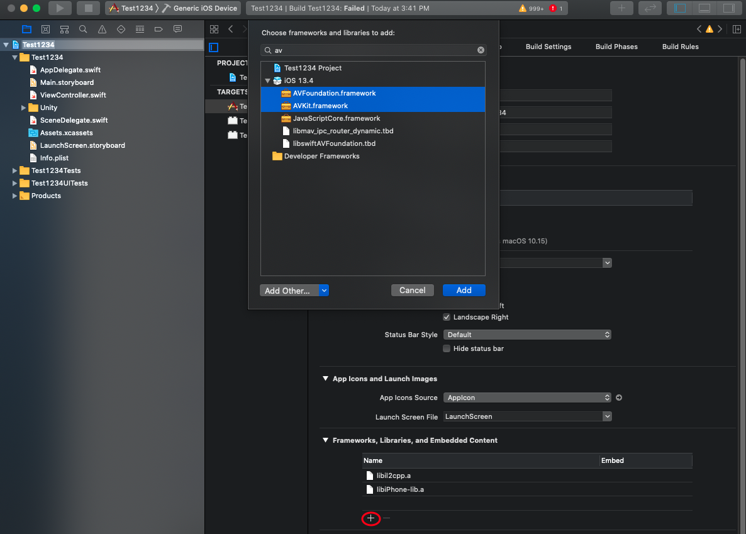Open the Issue navigator triangle icon

click(x=103, y=29)
